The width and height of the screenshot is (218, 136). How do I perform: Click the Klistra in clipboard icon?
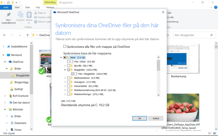[x=29, y=15]
